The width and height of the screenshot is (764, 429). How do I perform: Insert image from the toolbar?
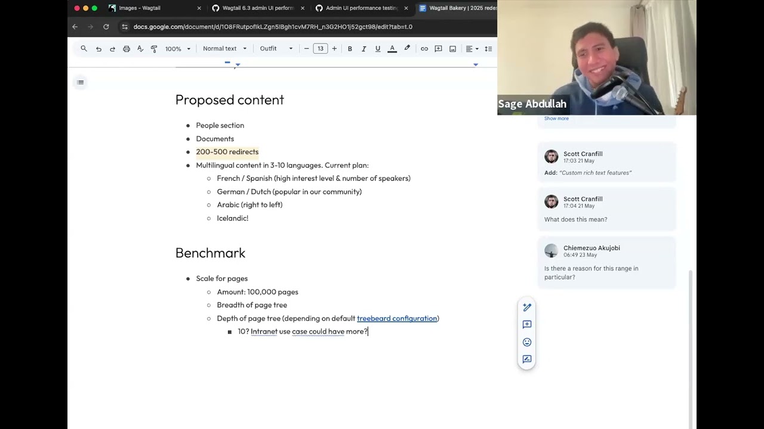tap(452, 49)
